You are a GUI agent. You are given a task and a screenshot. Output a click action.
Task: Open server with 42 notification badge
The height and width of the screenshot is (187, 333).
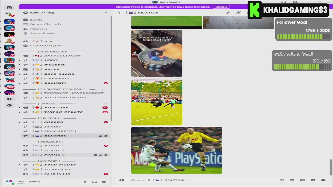tap(9, 66)
